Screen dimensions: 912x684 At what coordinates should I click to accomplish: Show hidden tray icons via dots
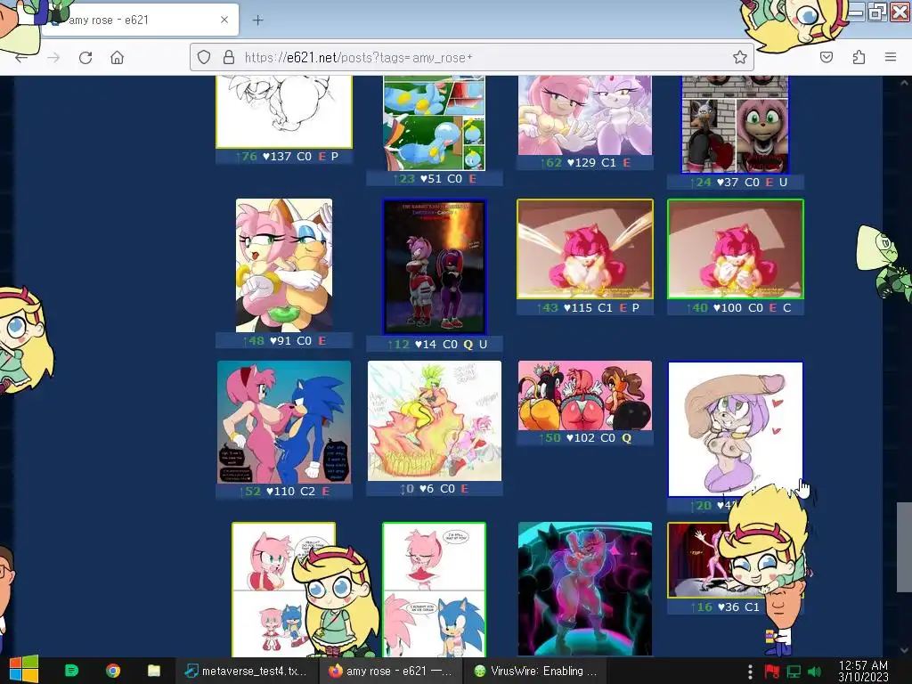(750, 672)
